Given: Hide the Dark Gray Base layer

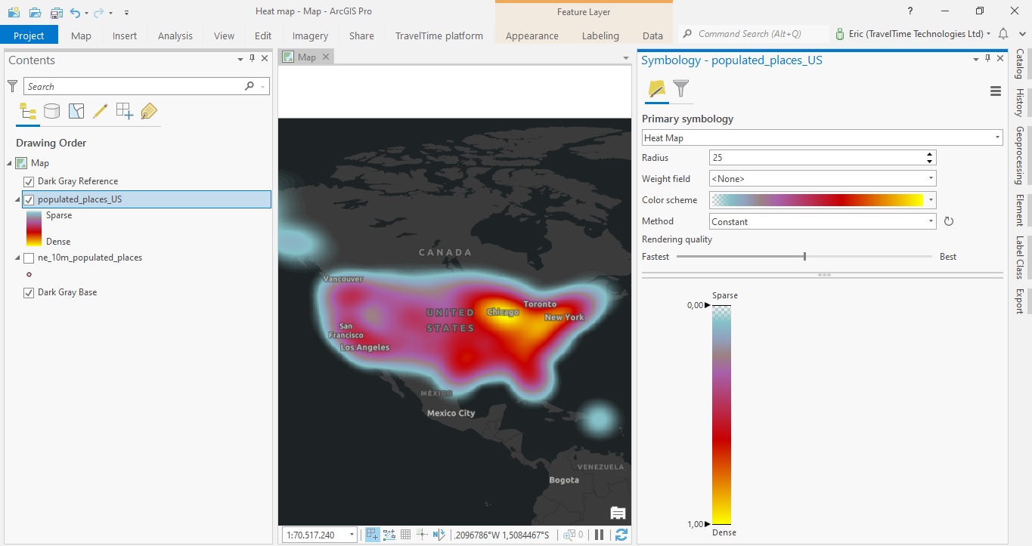Looking at the screenshot, I should pos(30,292).
